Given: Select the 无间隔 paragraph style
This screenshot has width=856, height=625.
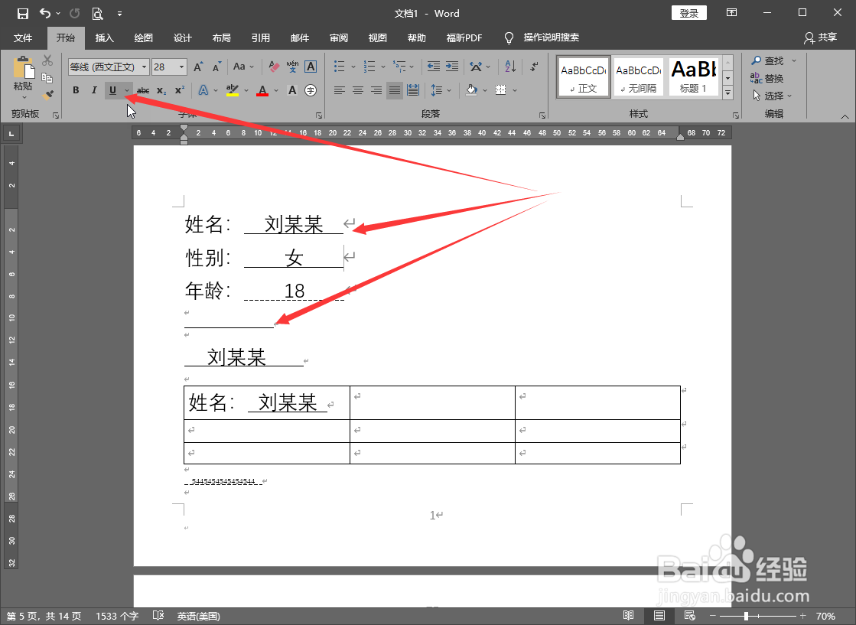Looking at the screenshot, I should [638, 76].
